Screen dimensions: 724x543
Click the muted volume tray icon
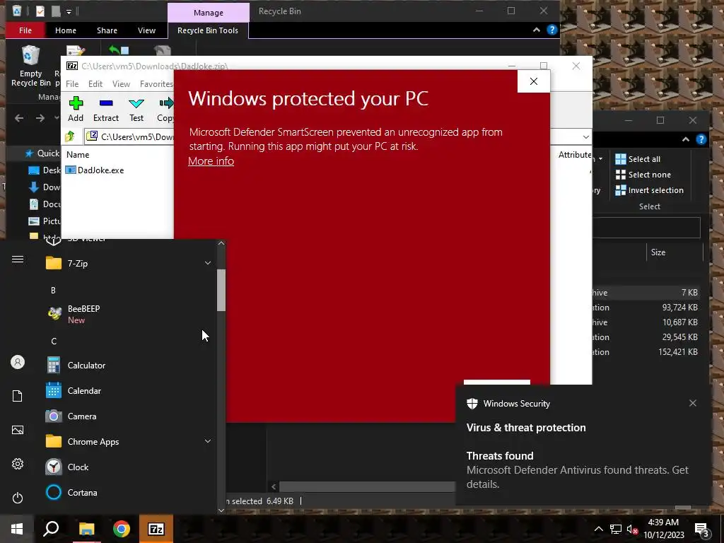coord(632,529)
